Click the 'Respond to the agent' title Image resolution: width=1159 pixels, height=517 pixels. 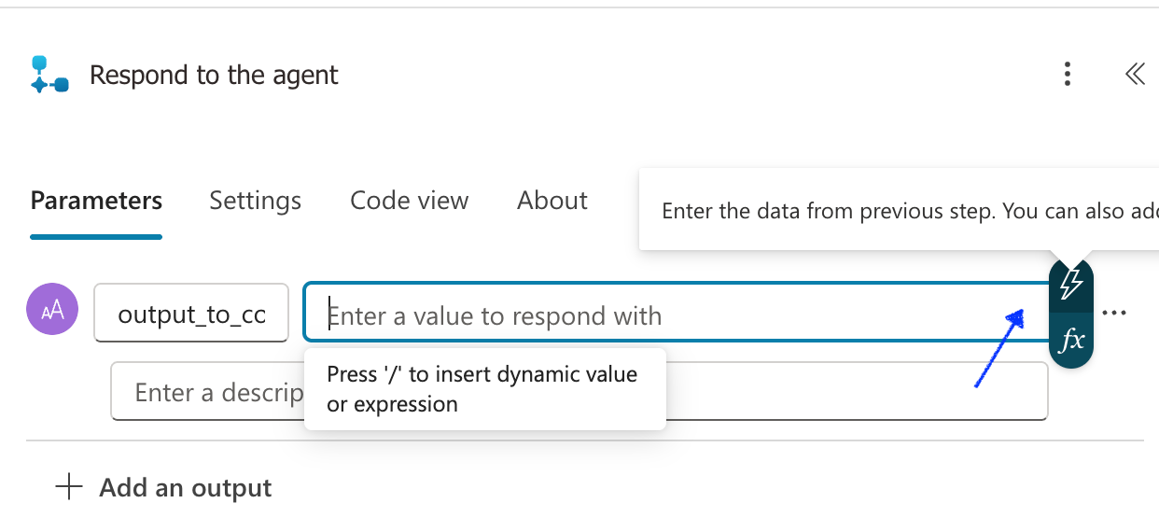(214, 76)
